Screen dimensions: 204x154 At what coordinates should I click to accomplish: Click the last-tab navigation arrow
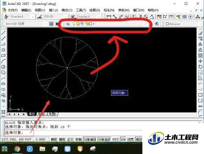[24, 114]
